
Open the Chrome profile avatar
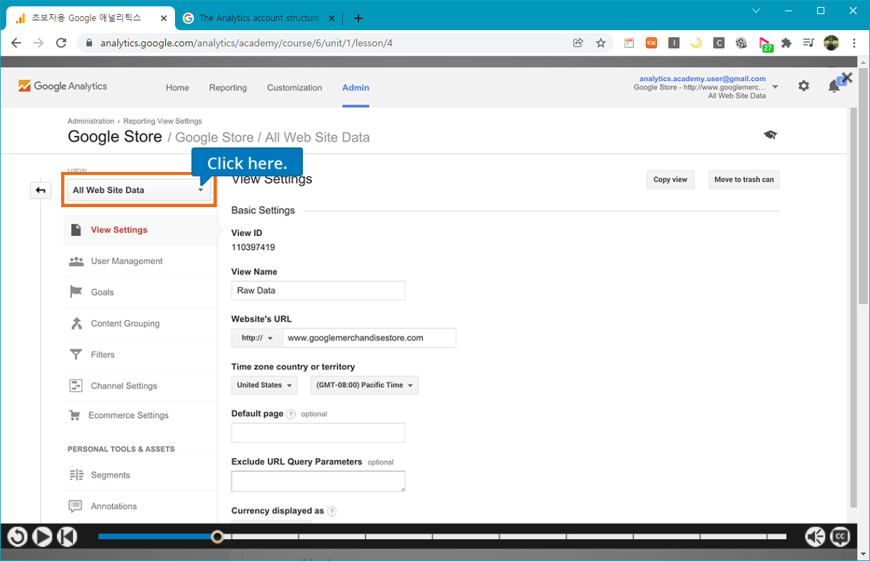click(831, 43)
